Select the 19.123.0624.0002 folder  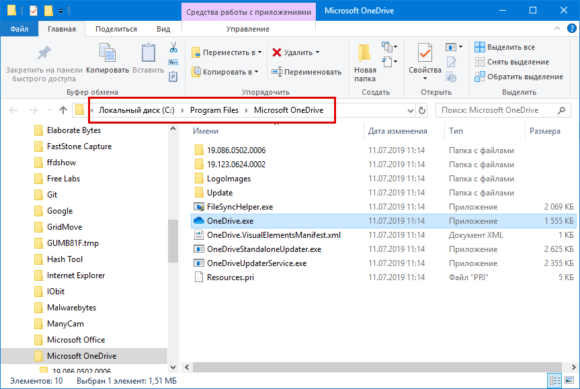point(236,165)
